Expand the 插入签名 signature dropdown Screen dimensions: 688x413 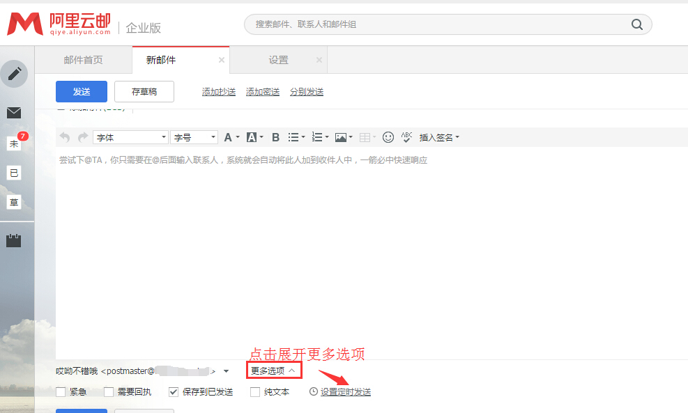pos(439,137)
